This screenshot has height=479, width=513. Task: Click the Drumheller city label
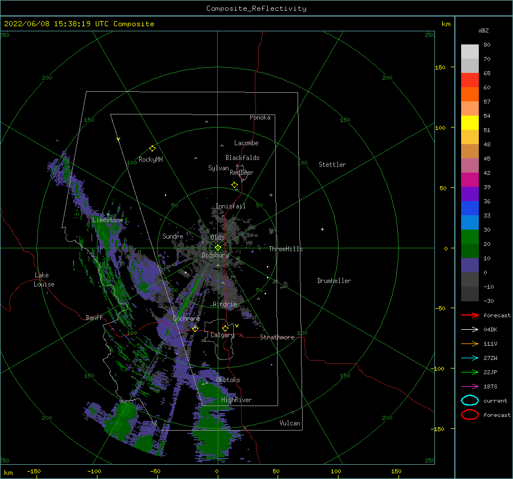click(334, 281)
